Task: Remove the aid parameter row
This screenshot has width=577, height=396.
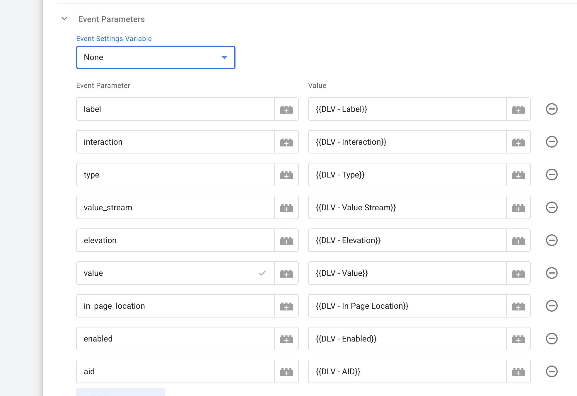Action: coord(552,372)
